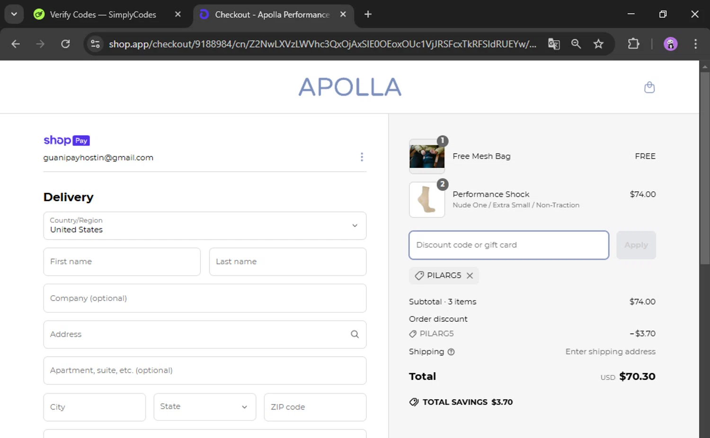Screen dimensions: 710x438
Task: Click the APOLLA store logo
Action: tap(350, 87)
